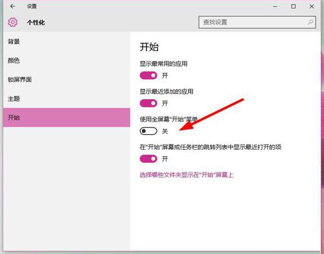324x254 pixels.
Task: Click the 设置 window title text
Action: pyautogui.click(x=32, y=6)
